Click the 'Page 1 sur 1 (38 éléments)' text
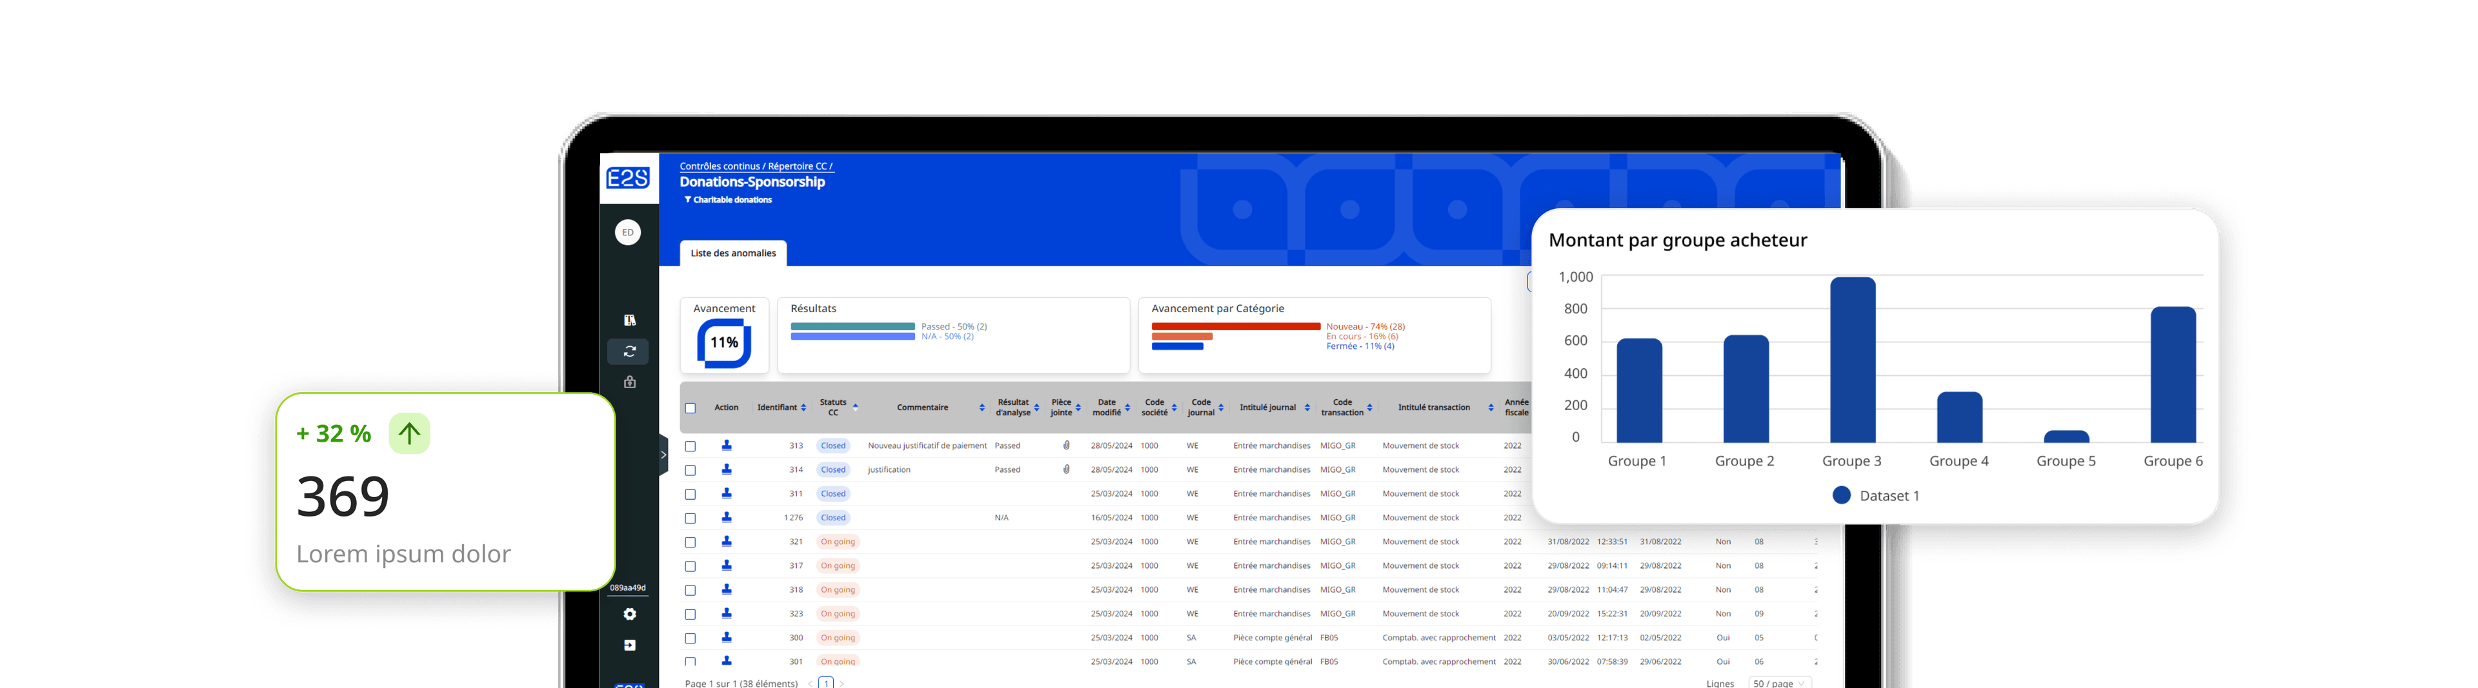Screen dimensions: 2478x688 pos(741,684)
